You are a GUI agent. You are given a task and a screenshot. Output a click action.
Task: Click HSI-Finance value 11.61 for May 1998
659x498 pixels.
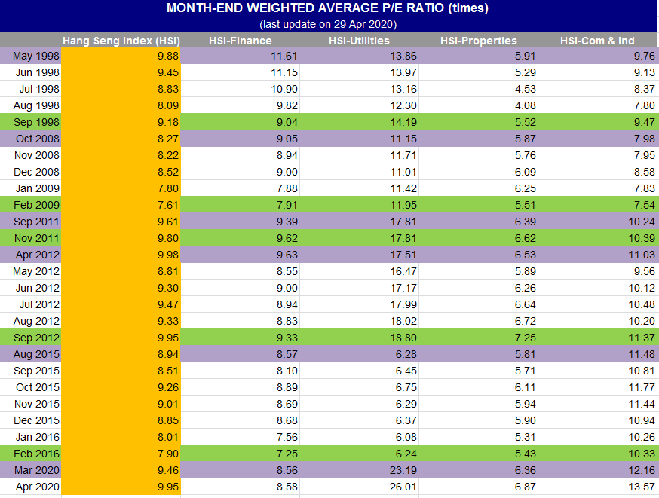pos(284,56)
